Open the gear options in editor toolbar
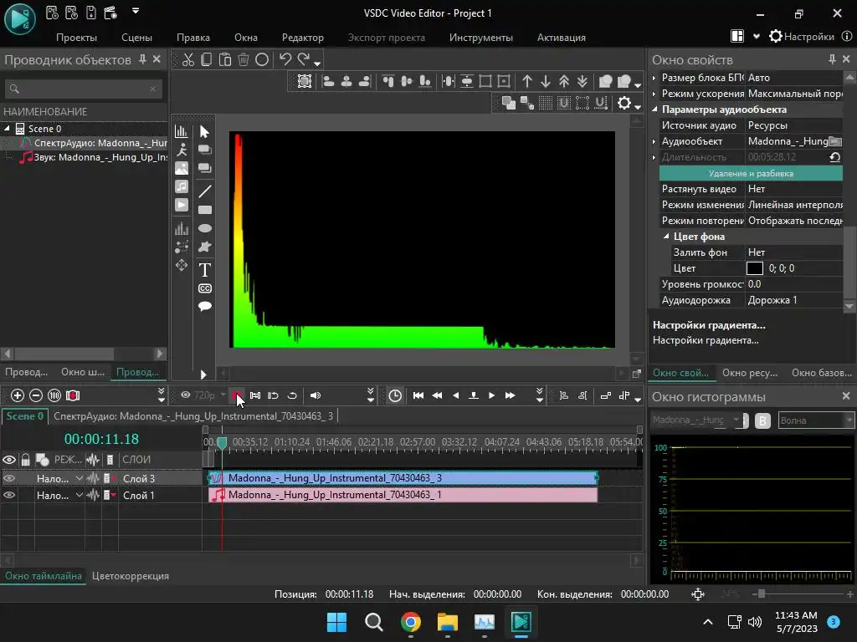The height and width of the screenshot is (642, 857). (624, 103)
